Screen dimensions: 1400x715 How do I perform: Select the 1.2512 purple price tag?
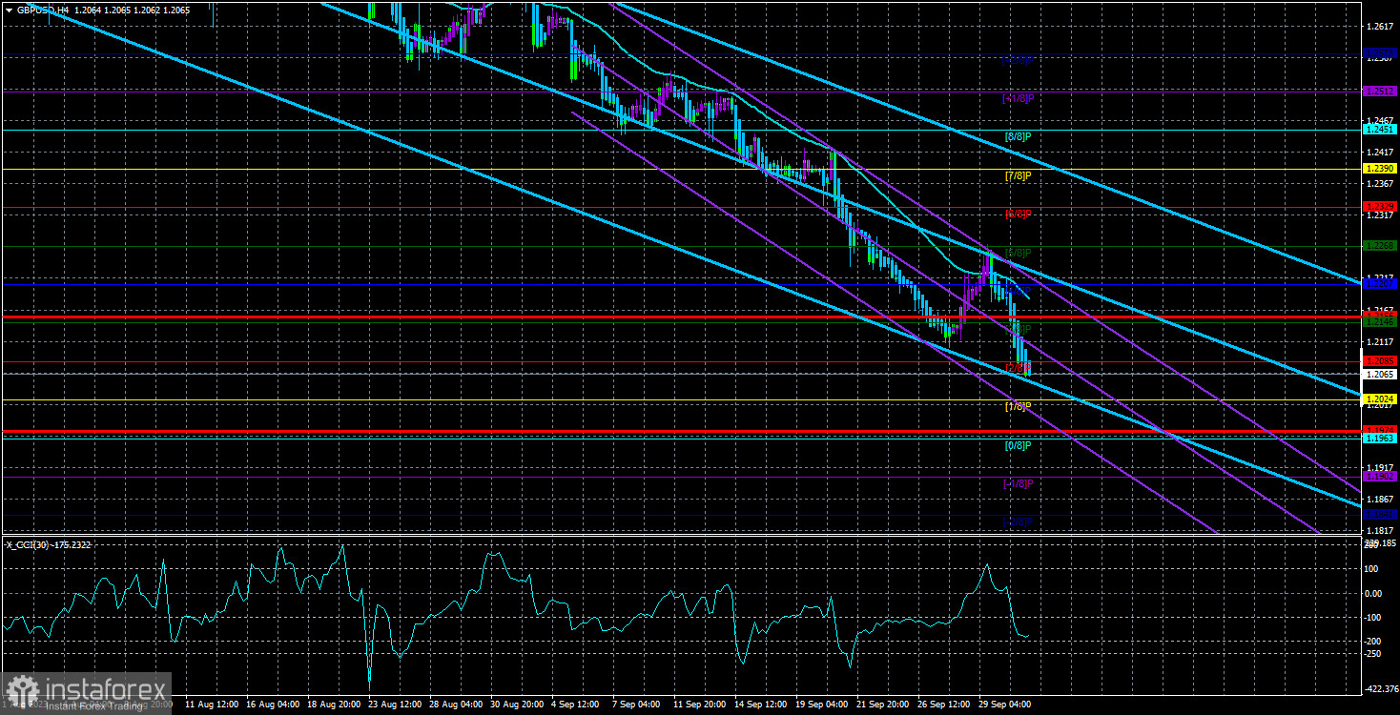1380,92
